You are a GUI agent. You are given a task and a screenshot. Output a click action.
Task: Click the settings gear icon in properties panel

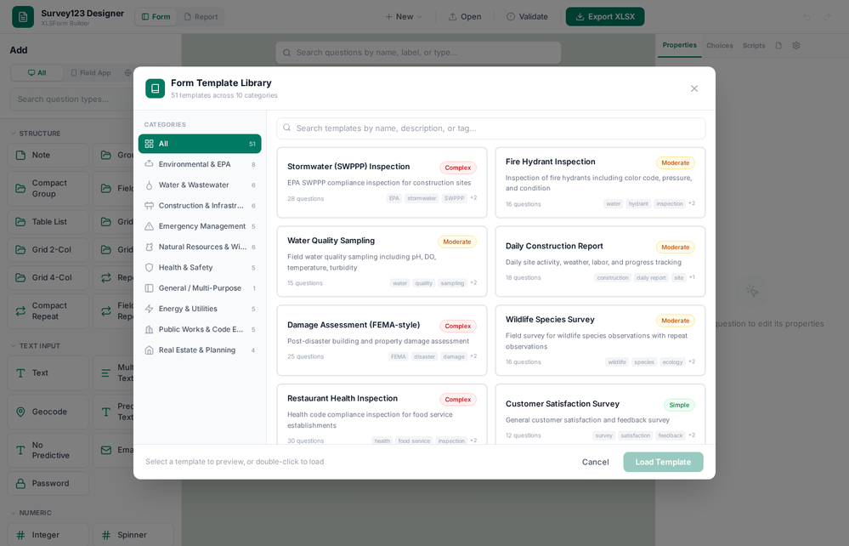point(796,46)
